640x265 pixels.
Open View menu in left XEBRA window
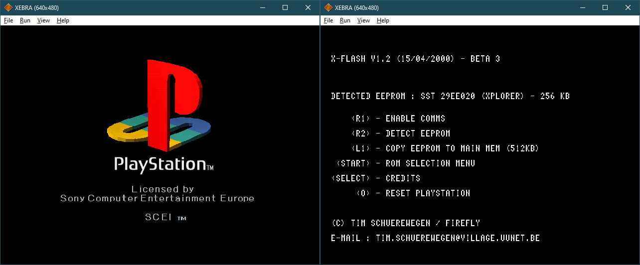point(43,20)
